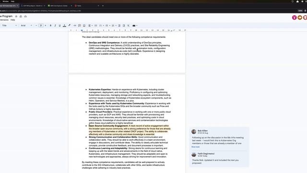
Task: Clear formatting from the selection
Action: (x=128, y=25)
